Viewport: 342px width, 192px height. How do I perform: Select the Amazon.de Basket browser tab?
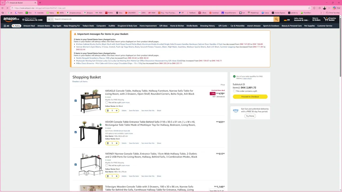pyautogui.click(x=21, y=3)
